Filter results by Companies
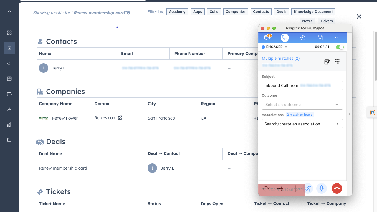 pyautogui.click(x=236, y=12)
